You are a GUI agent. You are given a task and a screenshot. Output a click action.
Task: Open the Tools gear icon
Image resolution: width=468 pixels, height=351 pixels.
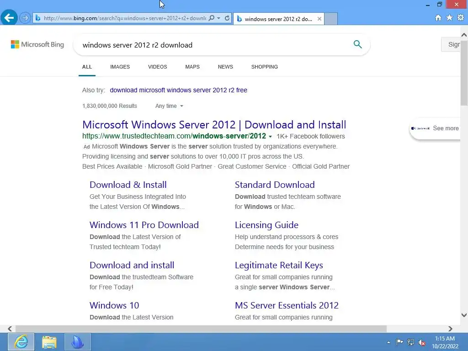tap(461, 18)
